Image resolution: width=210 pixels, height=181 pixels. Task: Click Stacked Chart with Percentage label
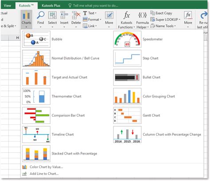[74, 154]
